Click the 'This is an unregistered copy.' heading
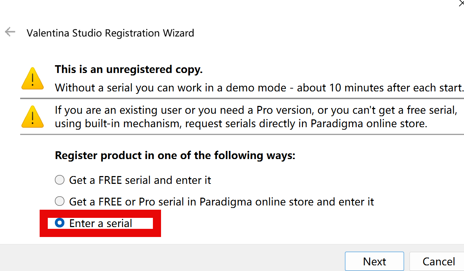Screen dimensions: 464x271 coord(128,69)
